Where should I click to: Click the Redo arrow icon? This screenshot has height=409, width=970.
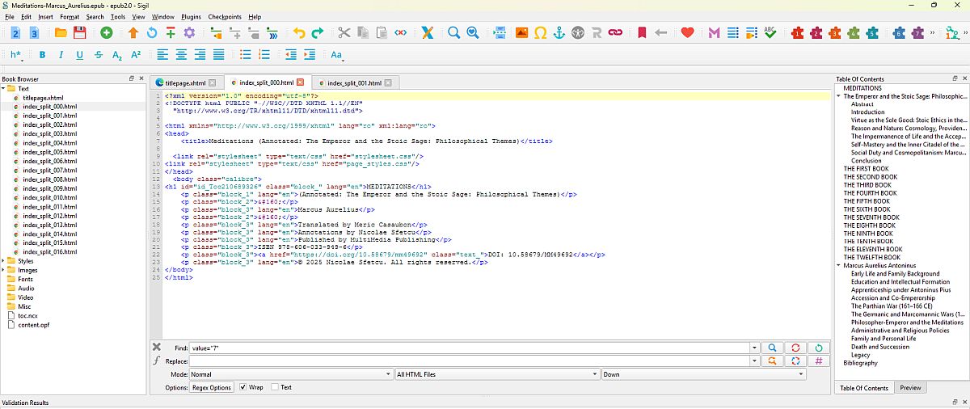(318, 33)
